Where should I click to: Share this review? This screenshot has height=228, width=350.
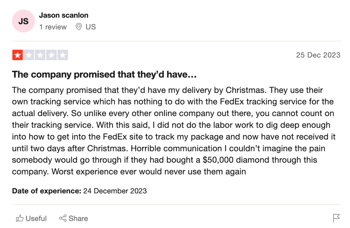click(x=73, y=218)
